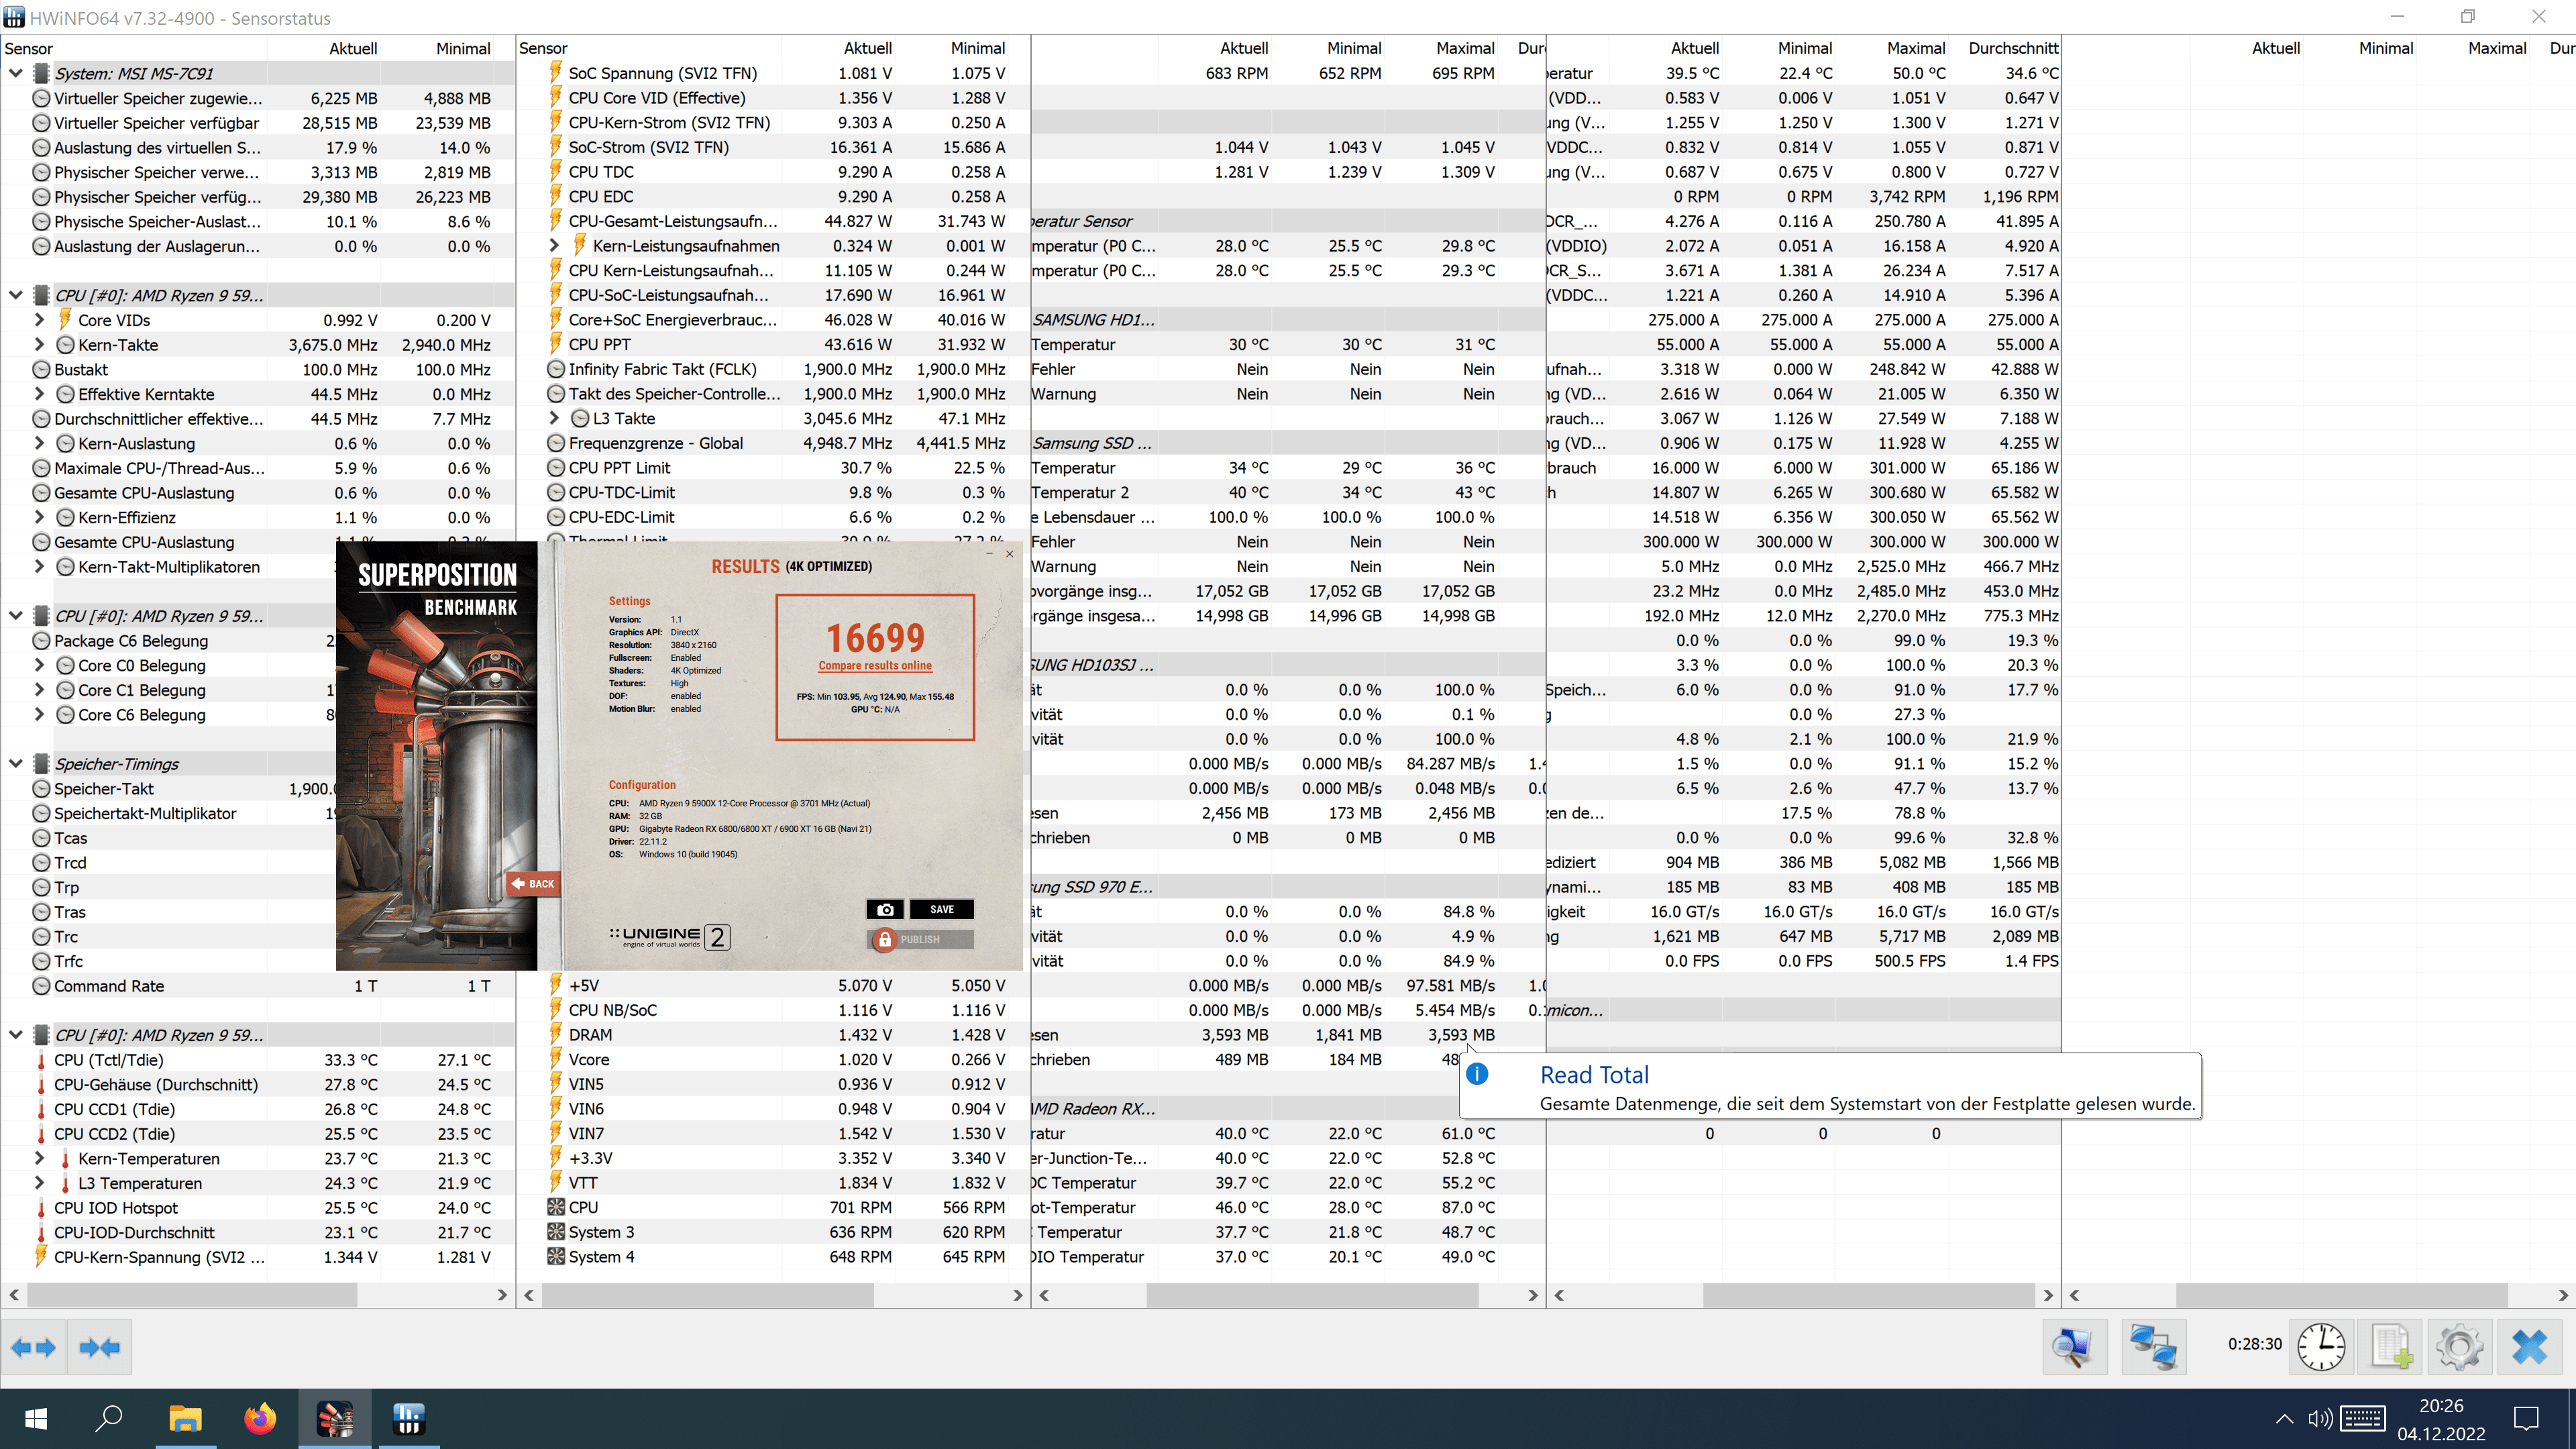The image size is (2576, 1449).
Task: Open File Explorer from the taskbar
Action: coord(185,1418)
